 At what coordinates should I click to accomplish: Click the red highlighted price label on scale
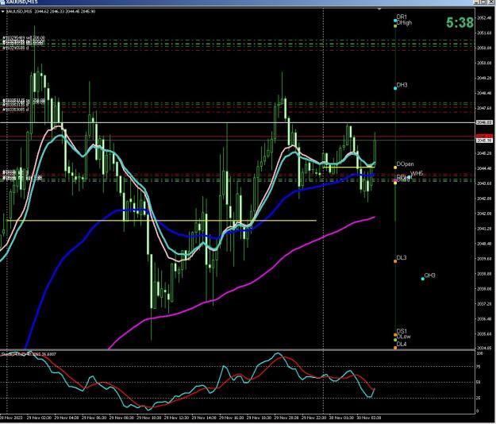pyautogui.click(x=484, y=137)
